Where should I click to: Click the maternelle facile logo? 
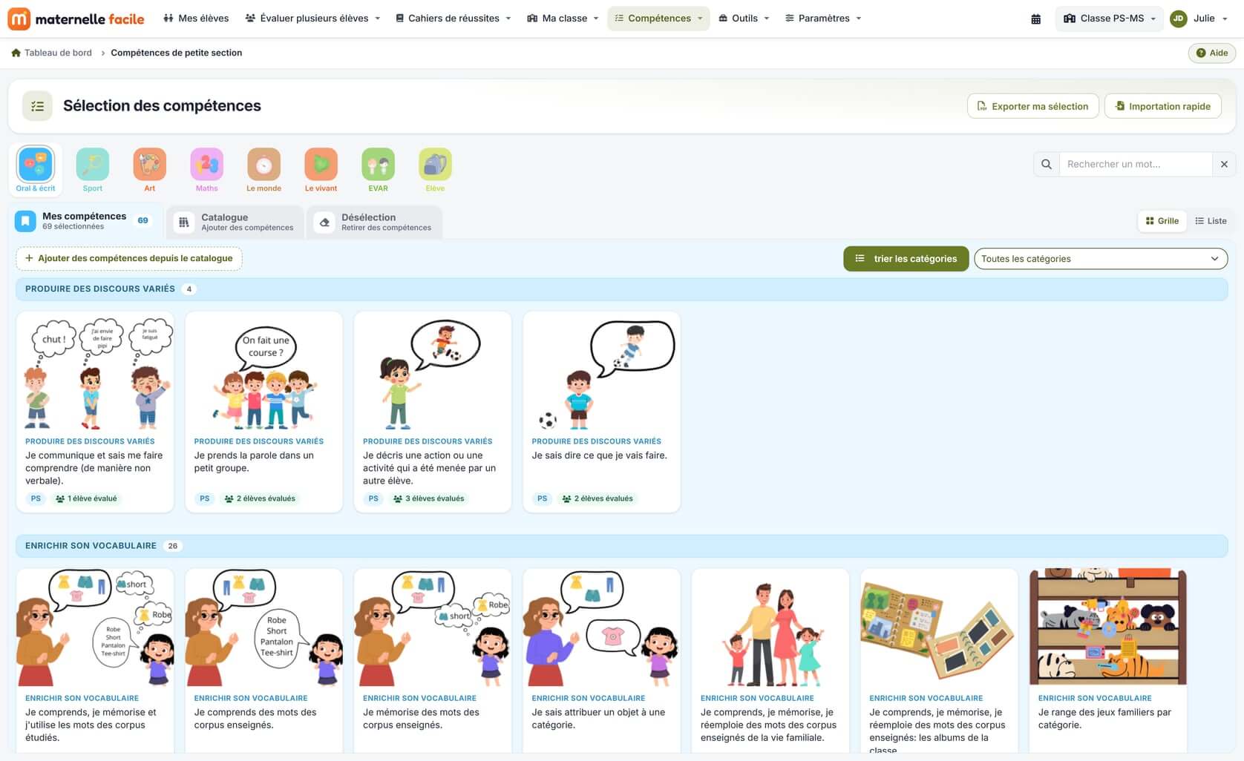(x=76, y=19)
